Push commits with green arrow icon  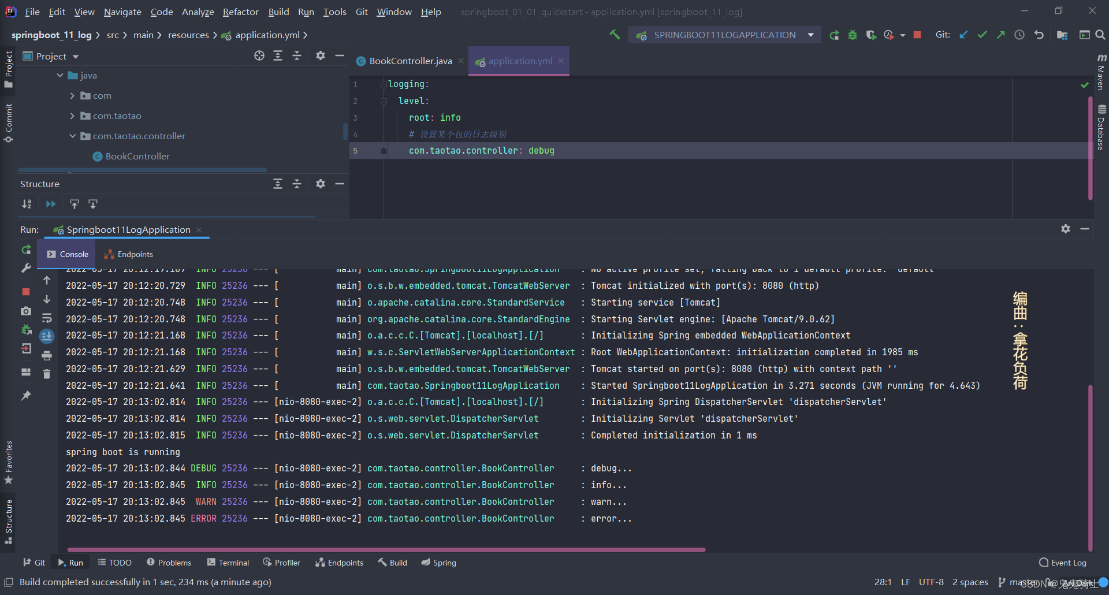pos(1000,35)
